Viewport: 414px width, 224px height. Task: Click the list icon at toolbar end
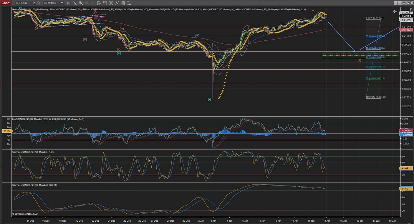pos(129,3)
